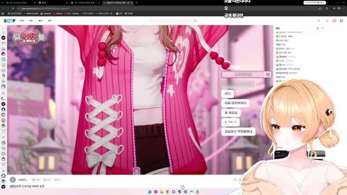Click the video title text below player
The height and width of the screenshot is (195, 347).
(x=27, y=186)
